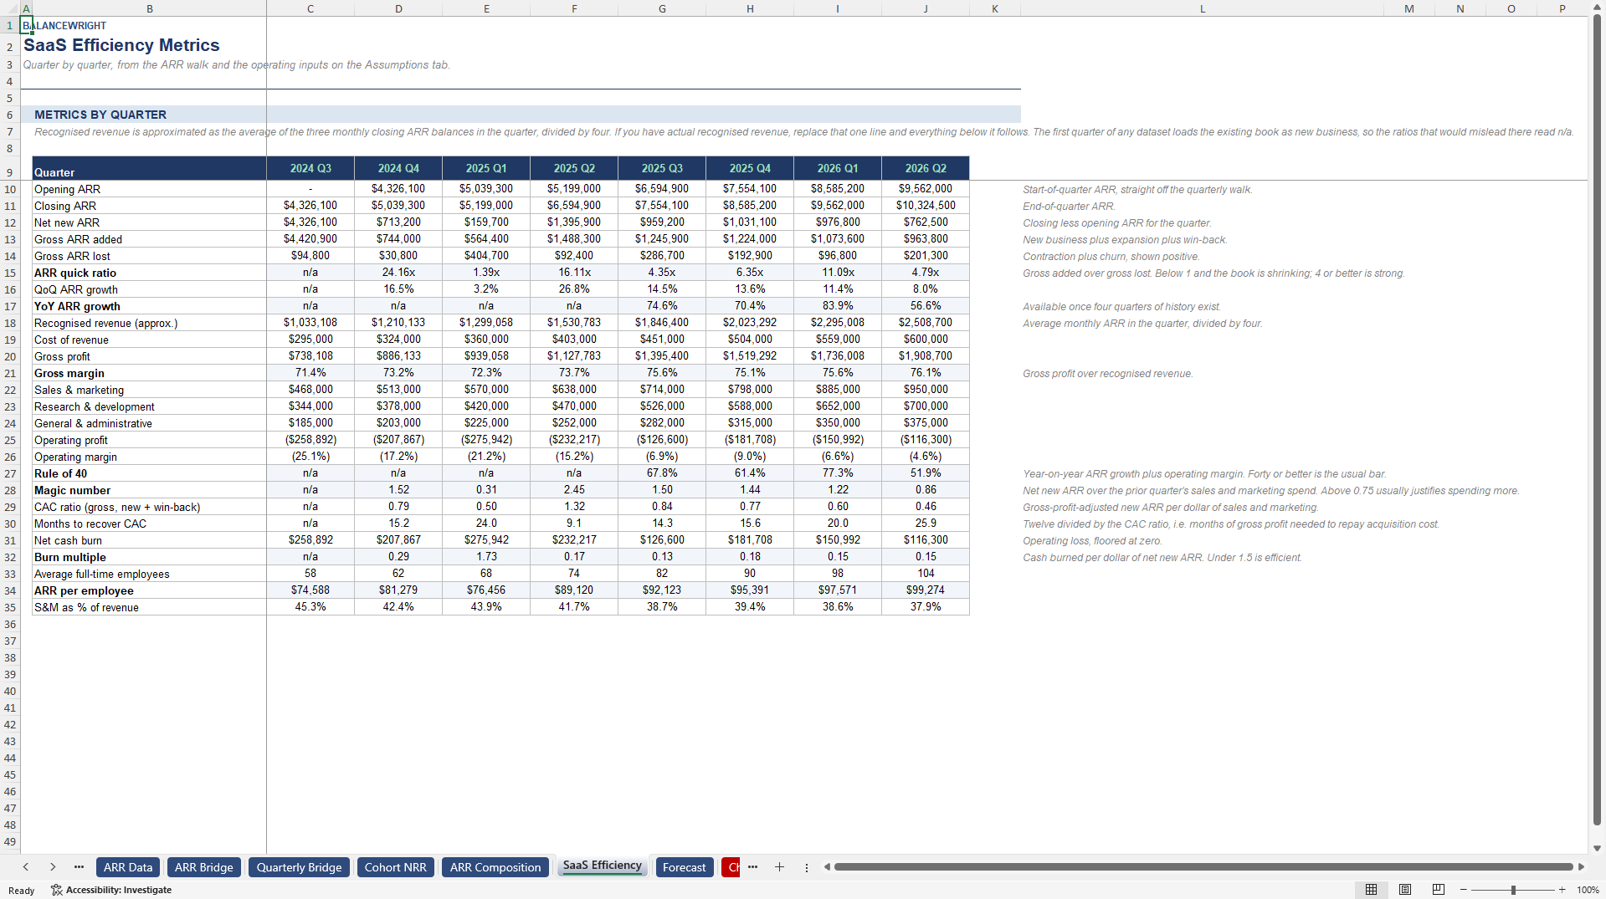The image size is (1606, 899).
Task: Click the horizontal scroll right arrow
Action: click(x=1581, y=867)
